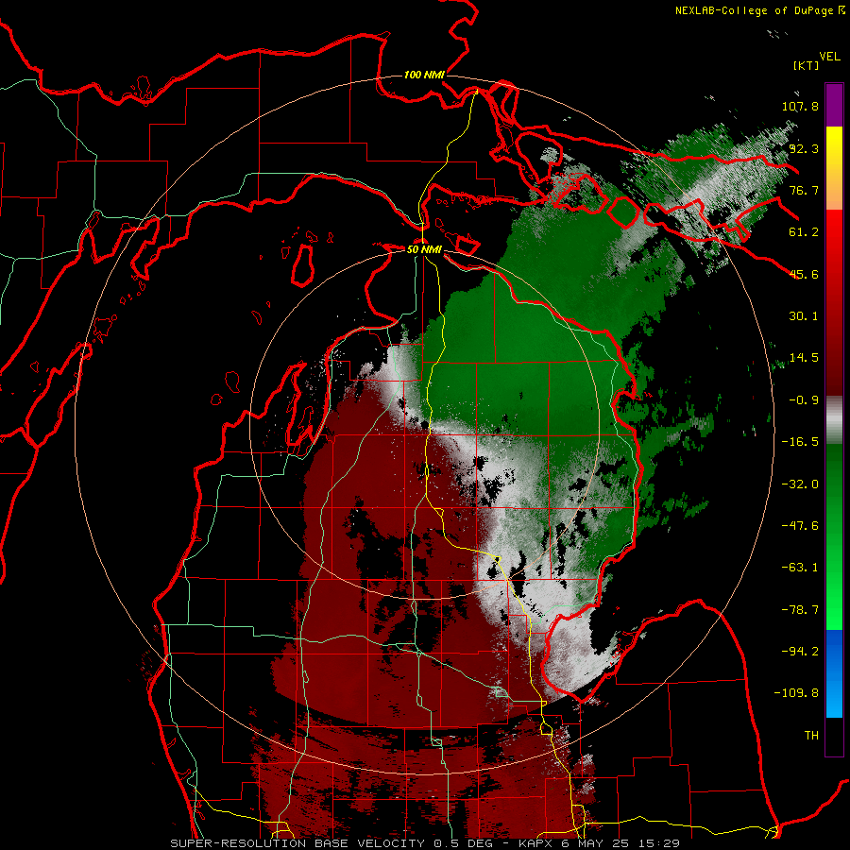Click the 61.2 velocity scale value
850x850 pixels.
[804, 232]
